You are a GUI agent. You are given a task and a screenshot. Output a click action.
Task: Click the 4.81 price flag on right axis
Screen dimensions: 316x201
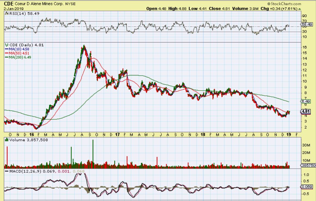point(306,111)
